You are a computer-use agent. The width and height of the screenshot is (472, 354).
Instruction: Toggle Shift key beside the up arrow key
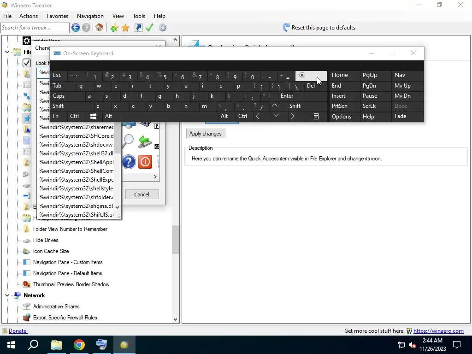click(x=306, y=106)
